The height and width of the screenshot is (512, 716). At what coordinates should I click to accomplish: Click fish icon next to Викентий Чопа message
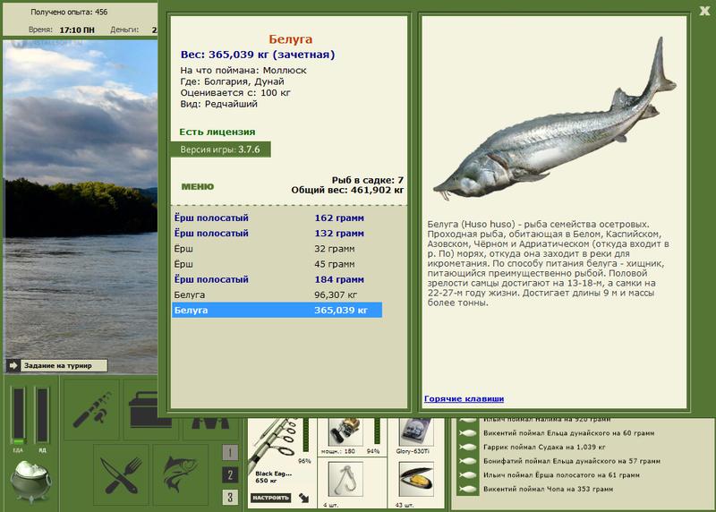(x=467, y=489)
